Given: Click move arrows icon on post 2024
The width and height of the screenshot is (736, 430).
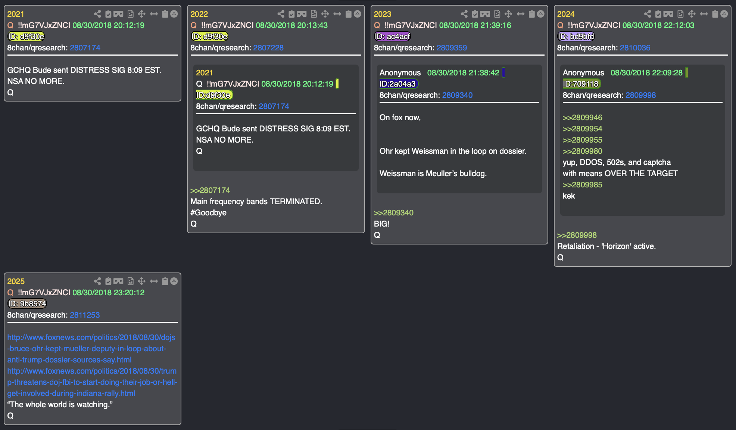Looking at the screenshot, I should point(692,14).
